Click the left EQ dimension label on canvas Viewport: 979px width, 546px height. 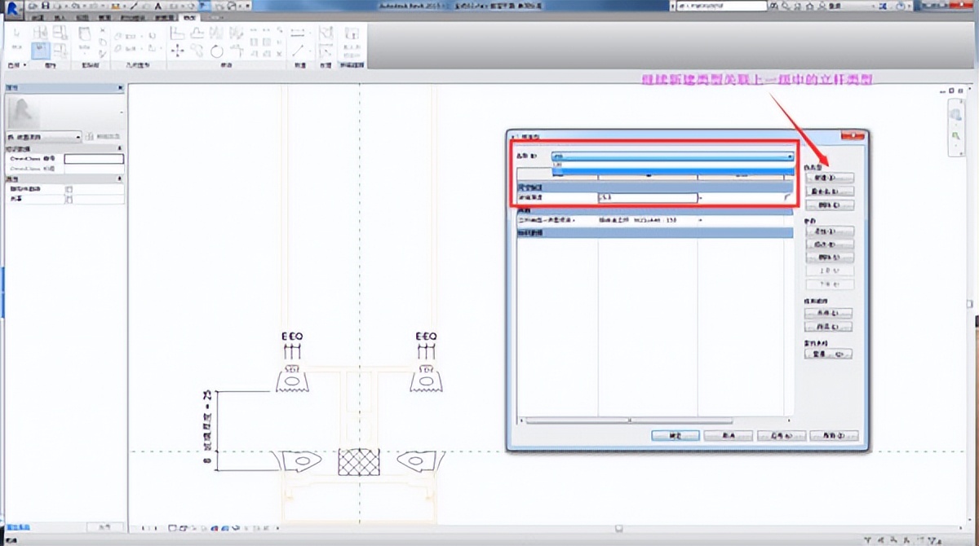tap(290, 336)
